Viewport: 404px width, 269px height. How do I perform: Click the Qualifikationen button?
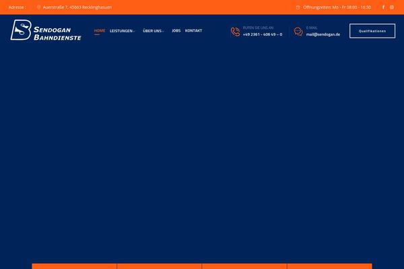[372, 31]
